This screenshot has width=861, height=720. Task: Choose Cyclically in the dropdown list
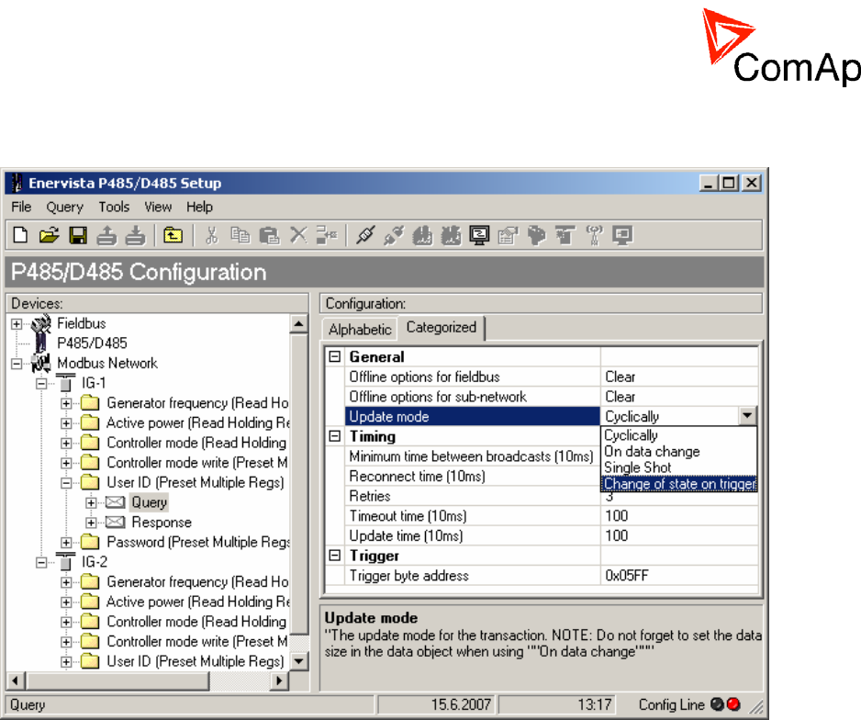pyautogui.click(x=679, y=435)
